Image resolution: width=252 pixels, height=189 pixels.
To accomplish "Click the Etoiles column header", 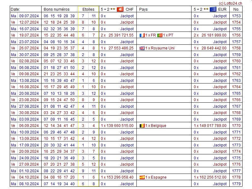I will 88,9.
